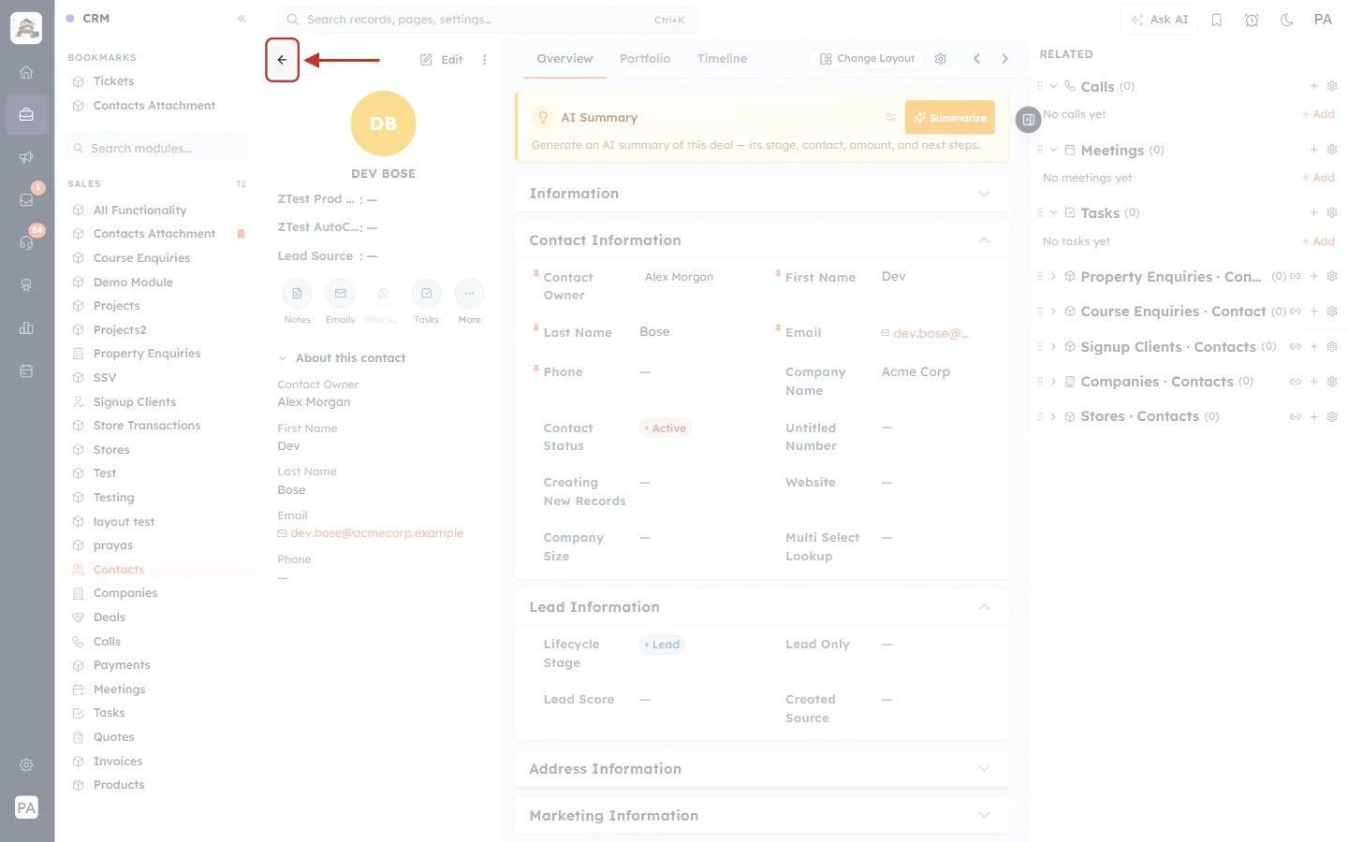Open Deals module in sidebar
Screen dimensions: 1348x842
pyautogui.click(x=109, y=617)
